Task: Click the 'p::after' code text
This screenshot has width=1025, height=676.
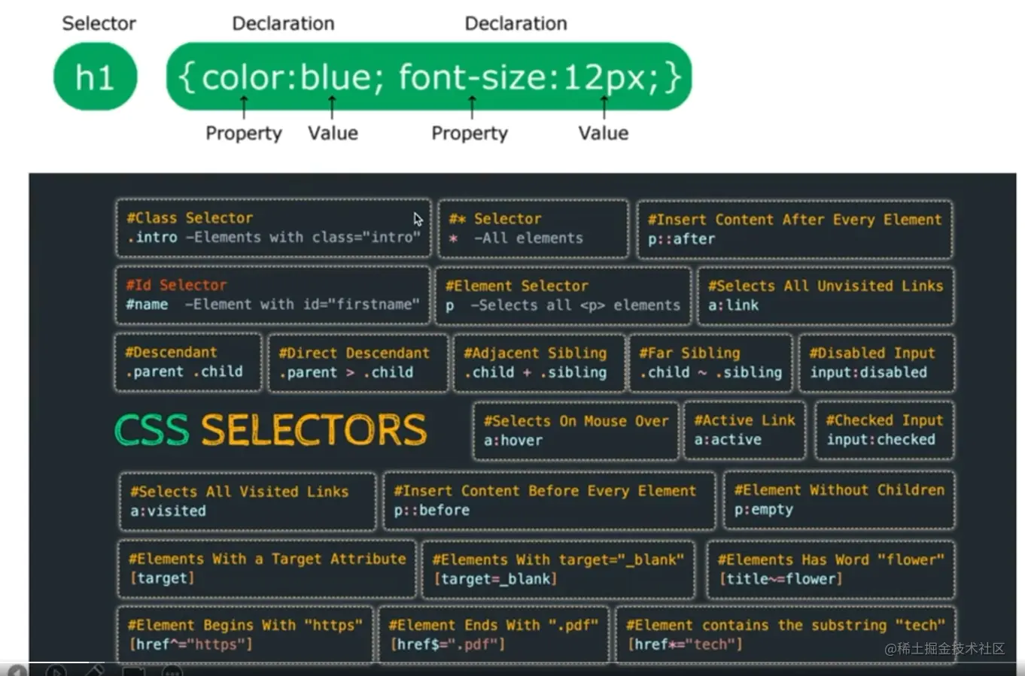Action: pos(682,239)
